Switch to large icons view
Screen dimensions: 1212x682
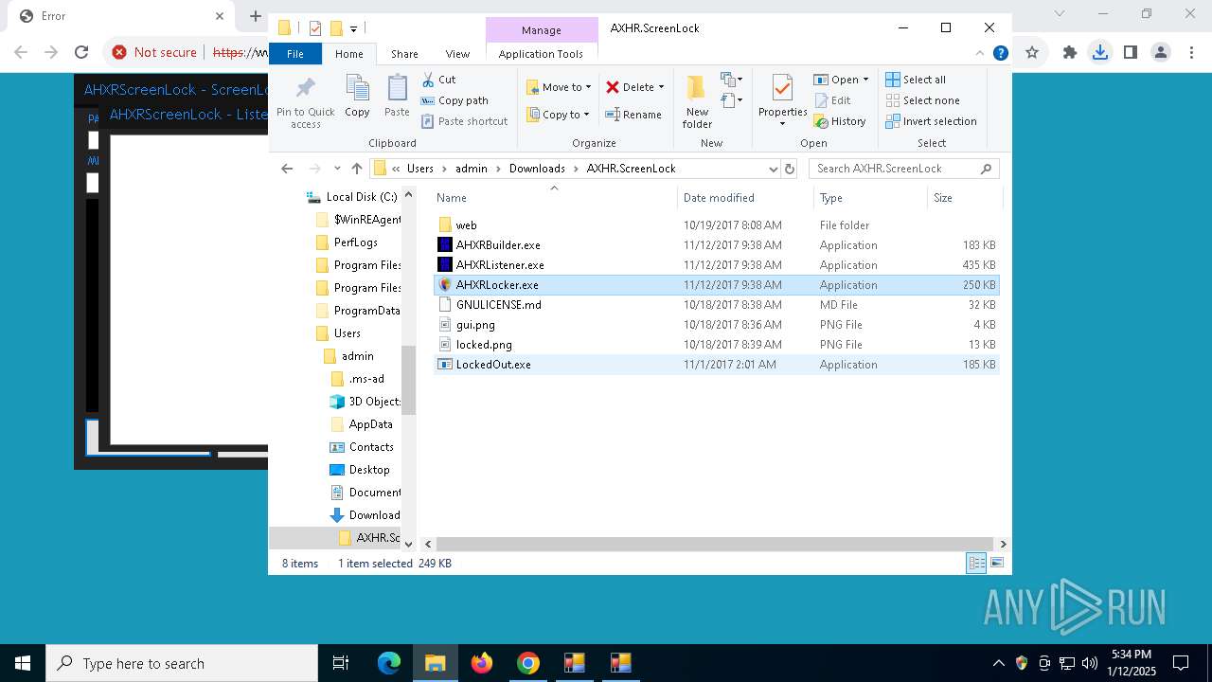point(996,563)
